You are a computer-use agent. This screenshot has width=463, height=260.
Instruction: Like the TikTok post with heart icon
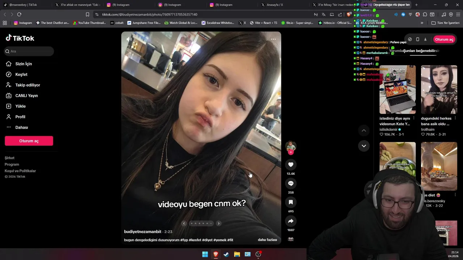coord(290,165)
